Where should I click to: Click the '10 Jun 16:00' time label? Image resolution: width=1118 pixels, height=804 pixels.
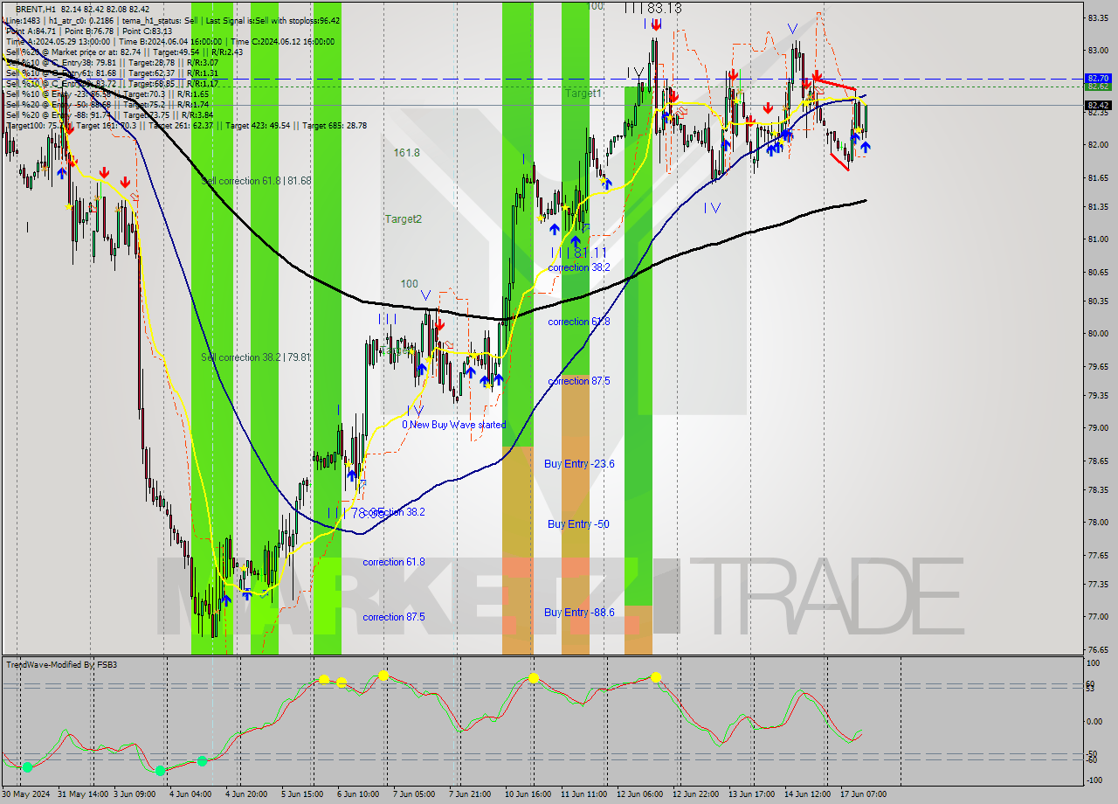tap(528, 794)
